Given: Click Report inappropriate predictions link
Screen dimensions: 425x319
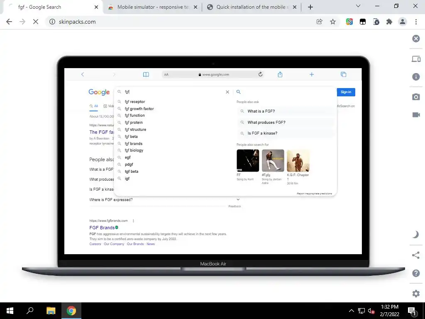Looking at the screenshot, I should [x=314, y=194].
